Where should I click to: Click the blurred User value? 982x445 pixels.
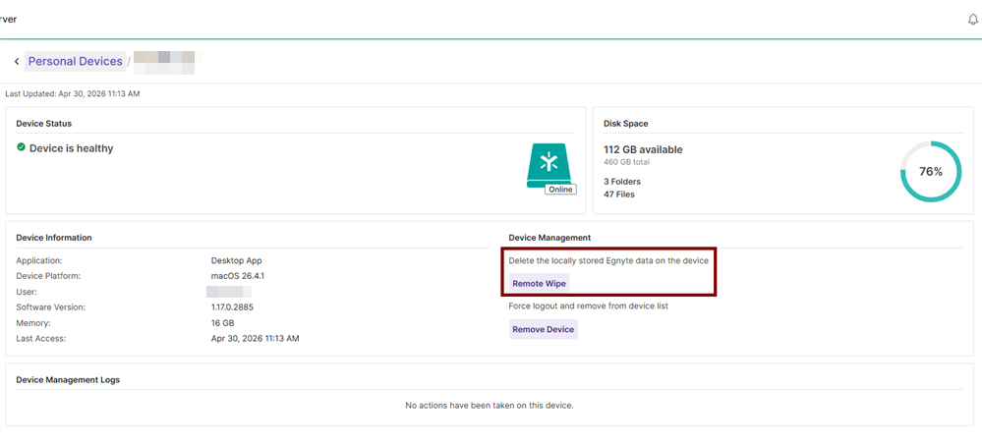229,292
